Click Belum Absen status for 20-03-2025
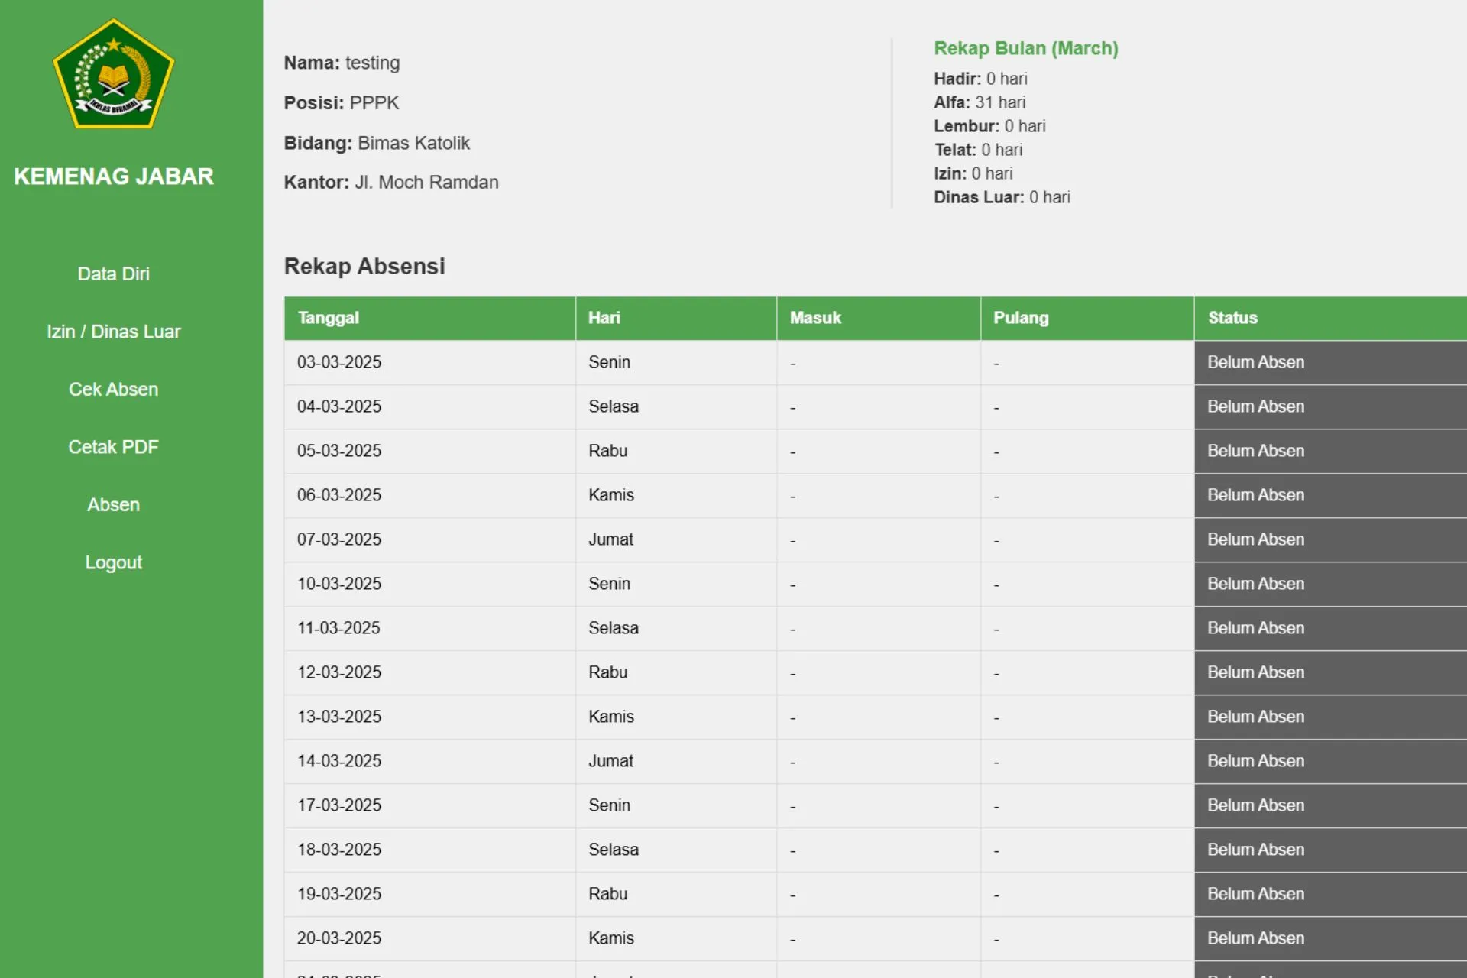The image size is (1467, 978). coord(1255,938)
